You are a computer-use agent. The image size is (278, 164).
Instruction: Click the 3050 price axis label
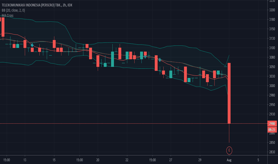point(272,67)
